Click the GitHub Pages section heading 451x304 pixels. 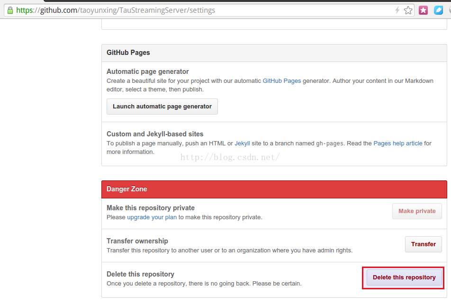pos(128,53)
